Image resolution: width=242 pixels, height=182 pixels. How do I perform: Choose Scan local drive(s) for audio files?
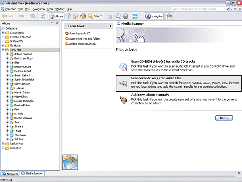[x=179, y=84]
